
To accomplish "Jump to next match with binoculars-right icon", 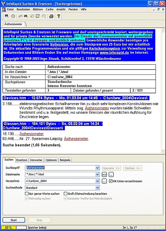I will pos(26,16).
